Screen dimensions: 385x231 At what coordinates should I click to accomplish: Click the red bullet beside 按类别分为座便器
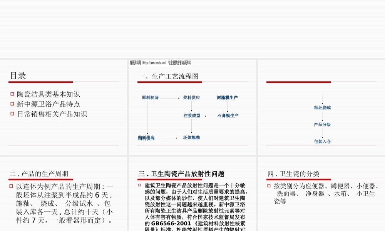[x=269, y=186]
